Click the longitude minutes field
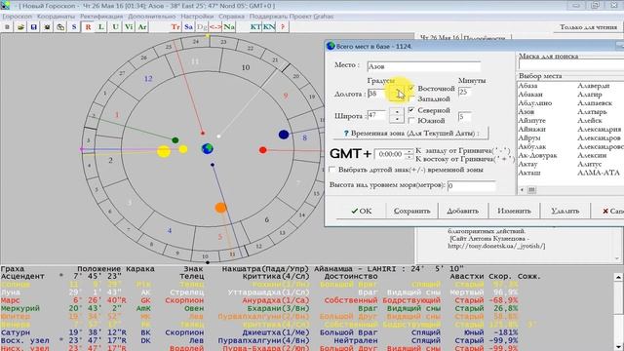624x351 pixels. click(465, 92)
